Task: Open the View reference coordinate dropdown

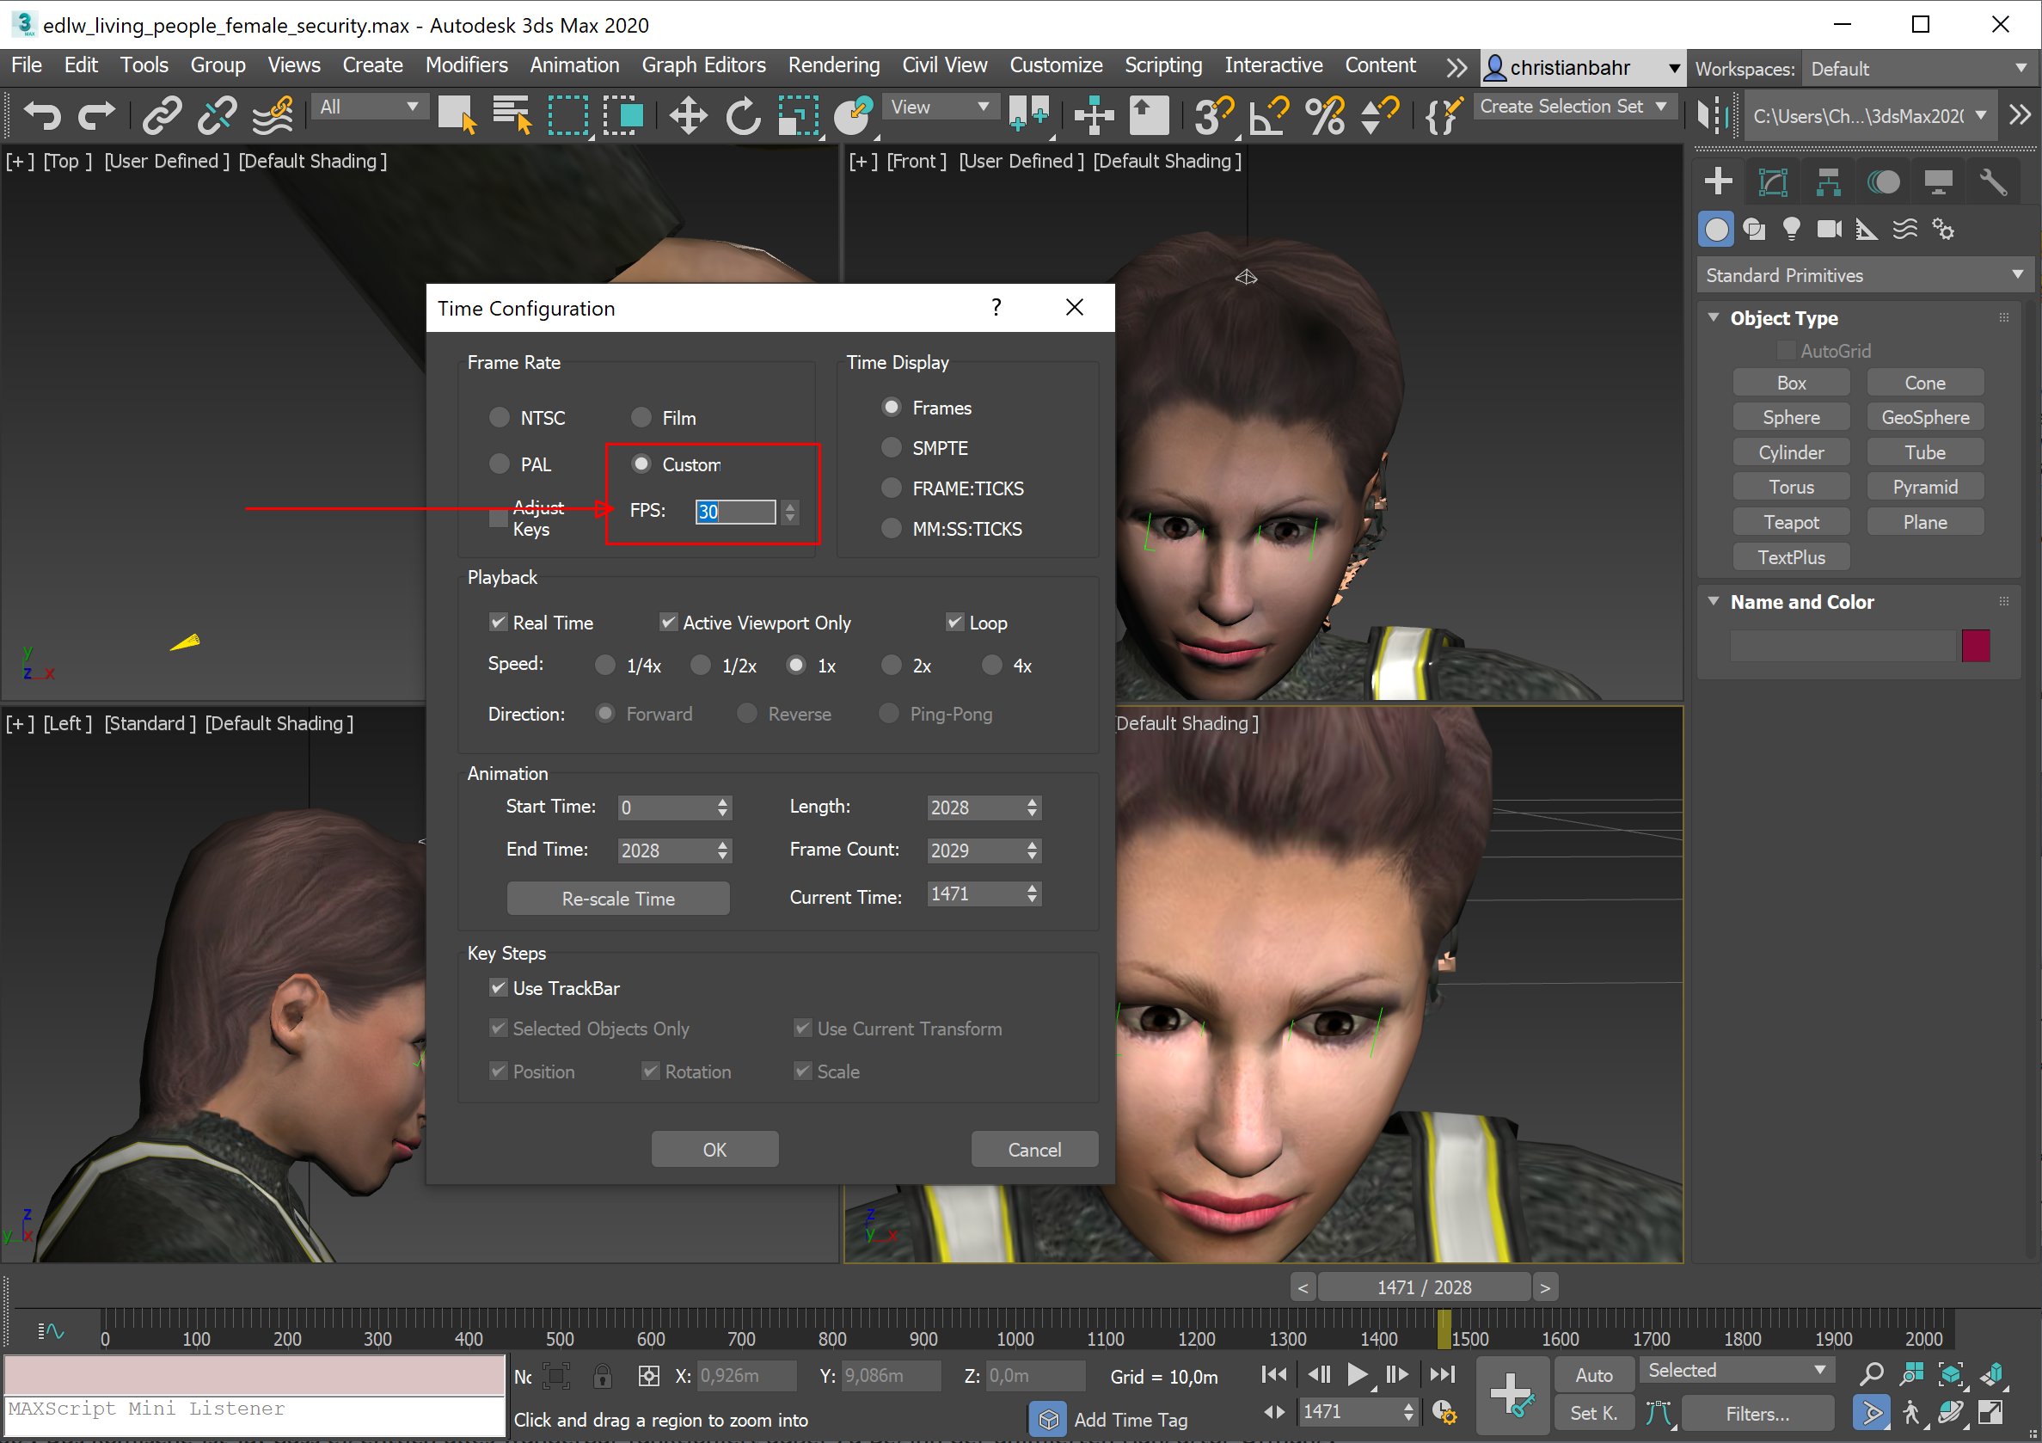Action: coord(941,107)
